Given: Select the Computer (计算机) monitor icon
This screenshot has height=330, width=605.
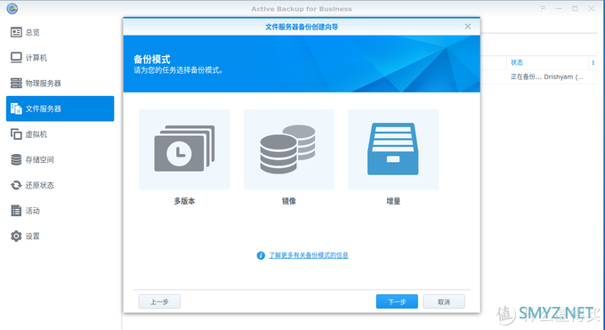Looking at the screenshot, I should coord(16,58).
